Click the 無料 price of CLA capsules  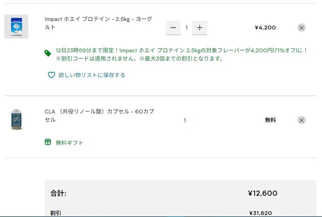[x=271, y=120]
